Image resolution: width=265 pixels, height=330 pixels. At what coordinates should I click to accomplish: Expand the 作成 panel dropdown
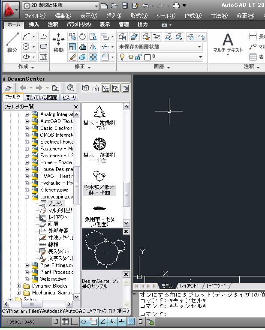coord(26,67)
